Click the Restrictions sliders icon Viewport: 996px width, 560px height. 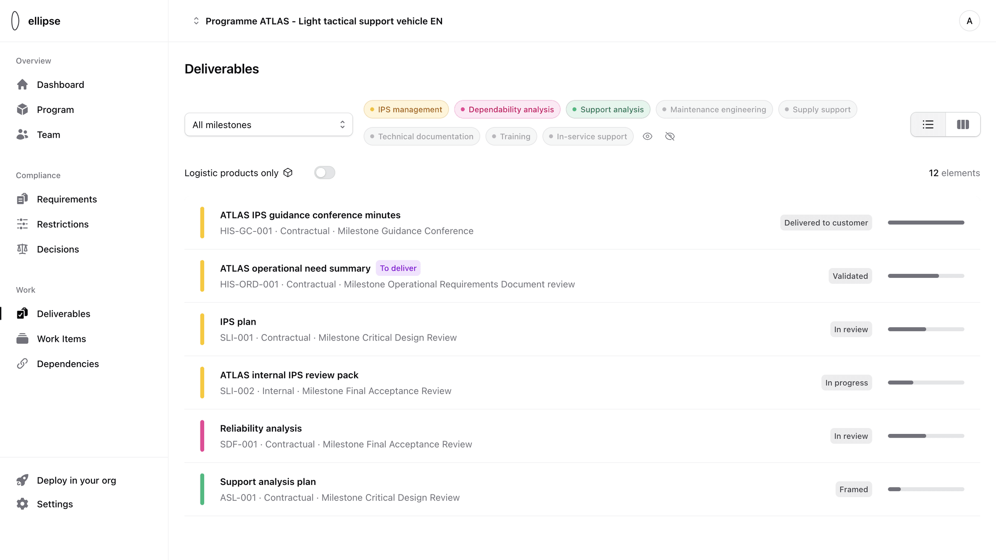click(22, 224)
